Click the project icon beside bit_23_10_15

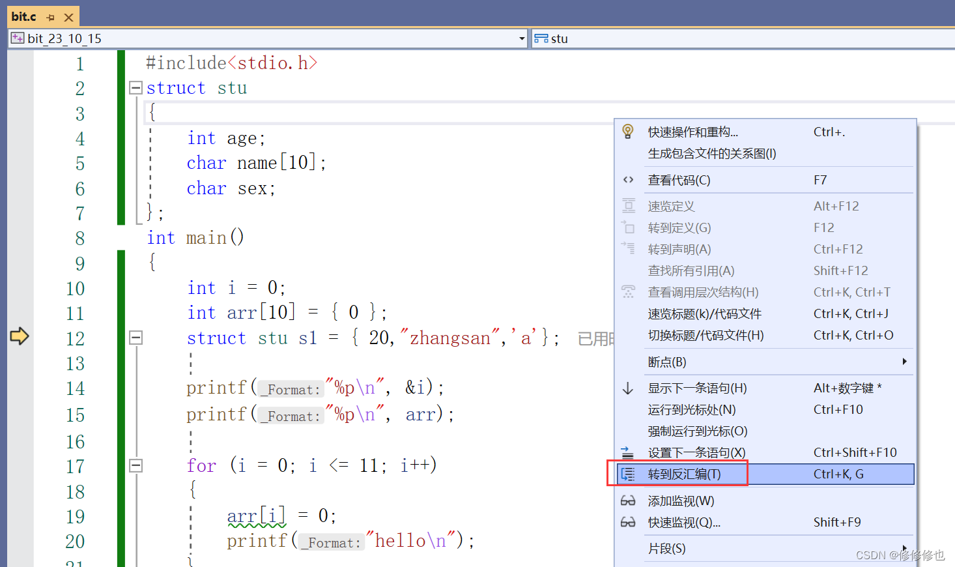click(x=18, y=38)
